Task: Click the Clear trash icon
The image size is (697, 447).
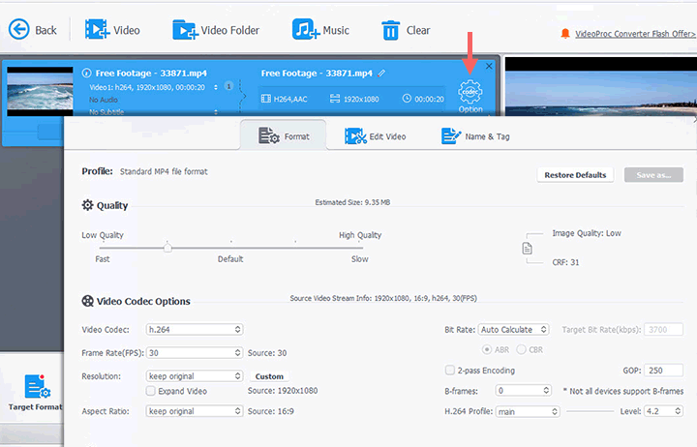Action: [x=390, y=30]
